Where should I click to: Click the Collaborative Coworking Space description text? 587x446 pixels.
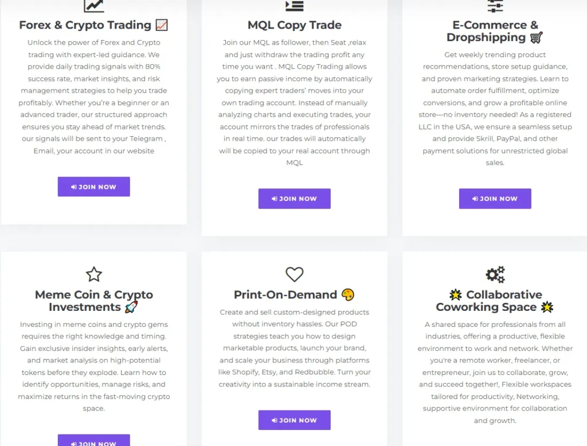pos(495,372)
